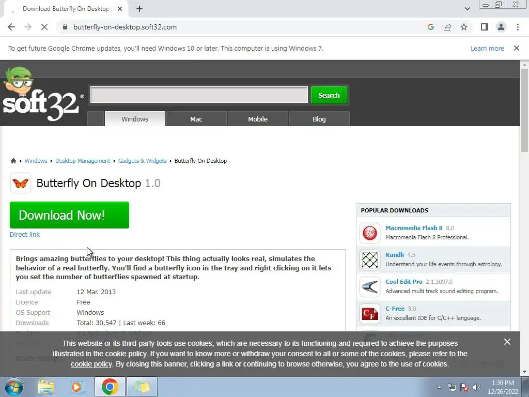The image size is (529, 397).
Task: Click the address bar URL
Action: point(125,27)
